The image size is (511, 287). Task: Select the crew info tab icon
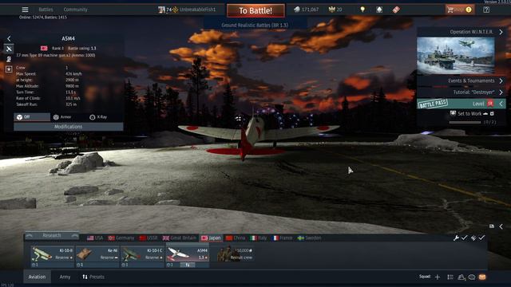(9, 59)
